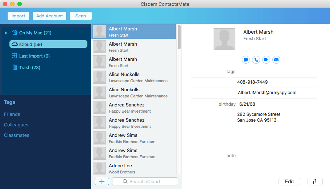Viewport: 330px width, 189px height.
Task: Click the Search iCloud field
Action: pos(145,181)
